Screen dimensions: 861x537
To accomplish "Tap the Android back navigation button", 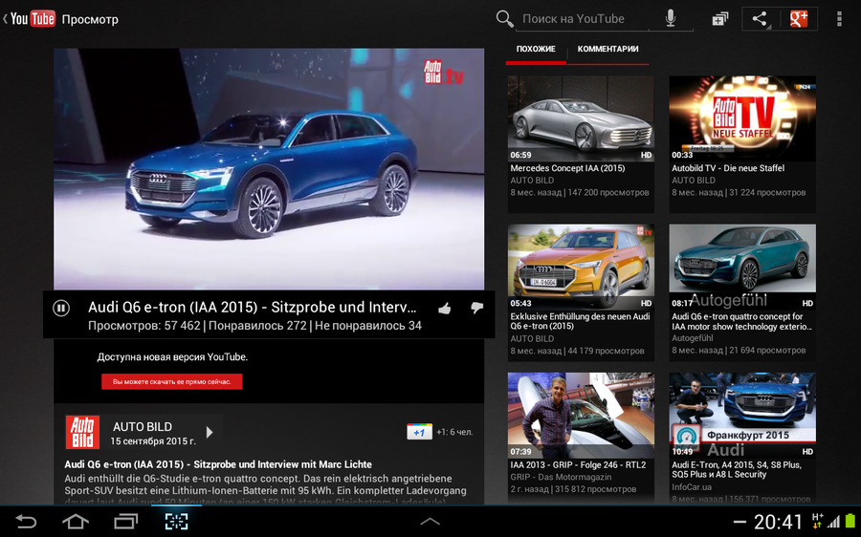I will point(25,521).
